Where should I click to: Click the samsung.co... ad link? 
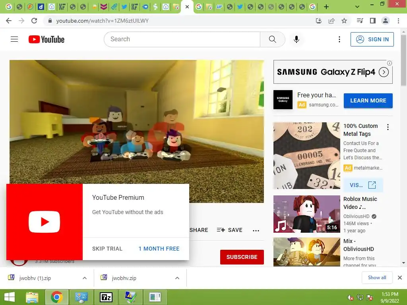pyautogui.click(x=324, y=105)
